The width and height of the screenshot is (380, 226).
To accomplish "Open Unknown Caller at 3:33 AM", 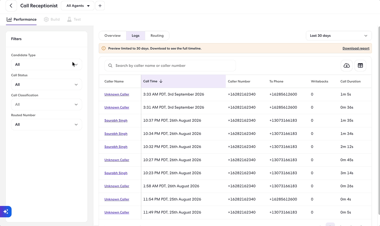I will click(117, 94).
